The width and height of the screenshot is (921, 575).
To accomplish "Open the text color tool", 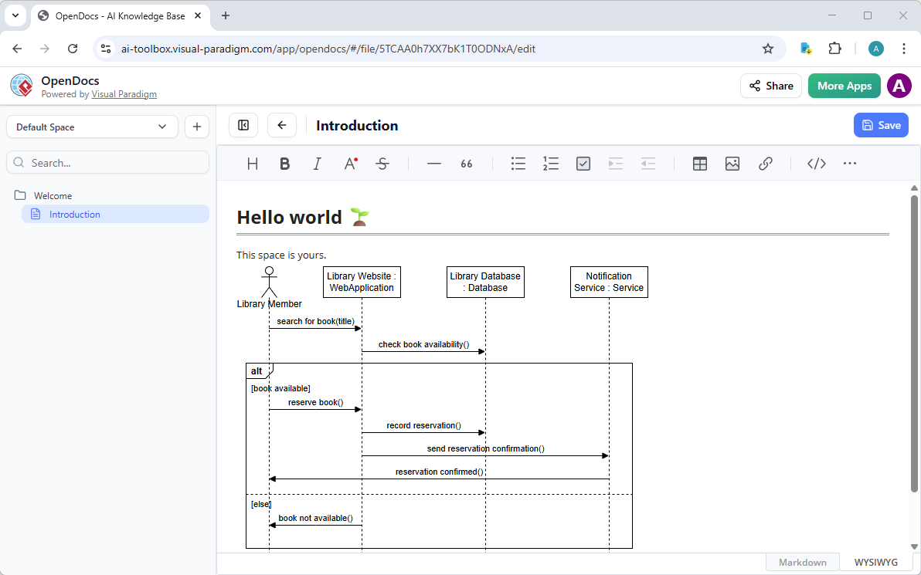I will click(x=350, y=163).
